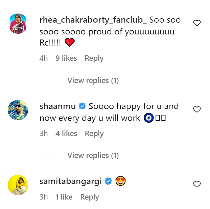Click the shaanmu username link
This screenshot has height=209, width=210.
point(58,106)
